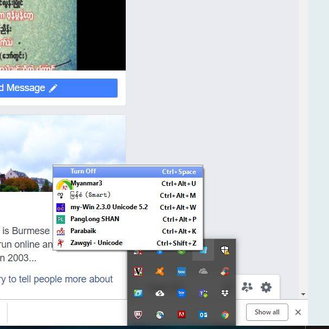
Task: Open Microsoft Teams tray icon
Action: tap(203, 293)
